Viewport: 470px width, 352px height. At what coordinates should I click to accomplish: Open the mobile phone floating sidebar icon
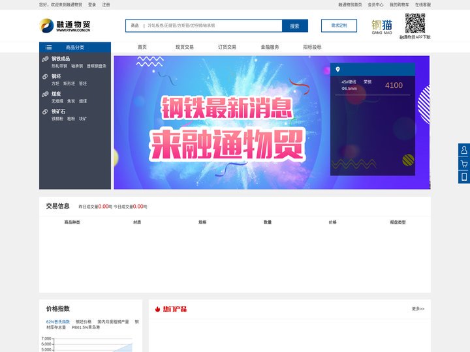(x=464, y=177)
